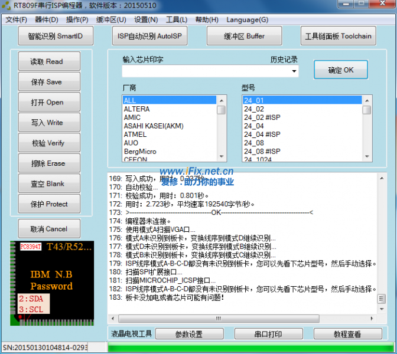Image resolution: width=397 pixels, height=354 pixels.
Task: Open the Language(G) menu
Action: pyautogui.click(x=248, y=19)
